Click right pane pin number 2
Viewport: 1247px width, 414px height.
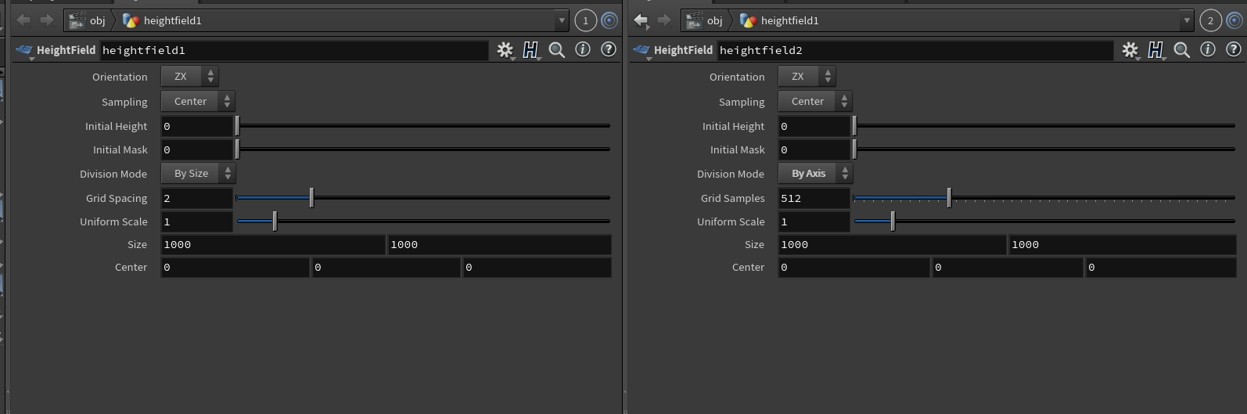point(1210,21)
